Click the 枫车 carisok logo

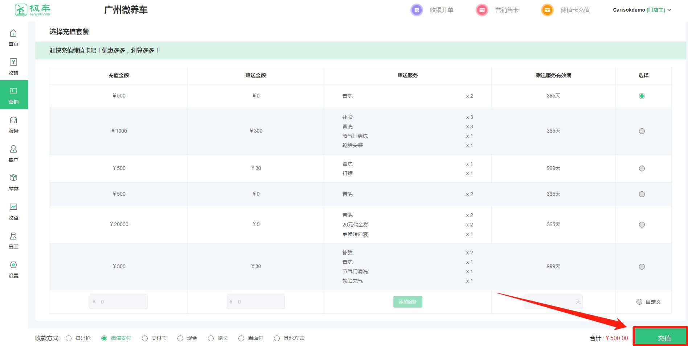pos(33,10)
